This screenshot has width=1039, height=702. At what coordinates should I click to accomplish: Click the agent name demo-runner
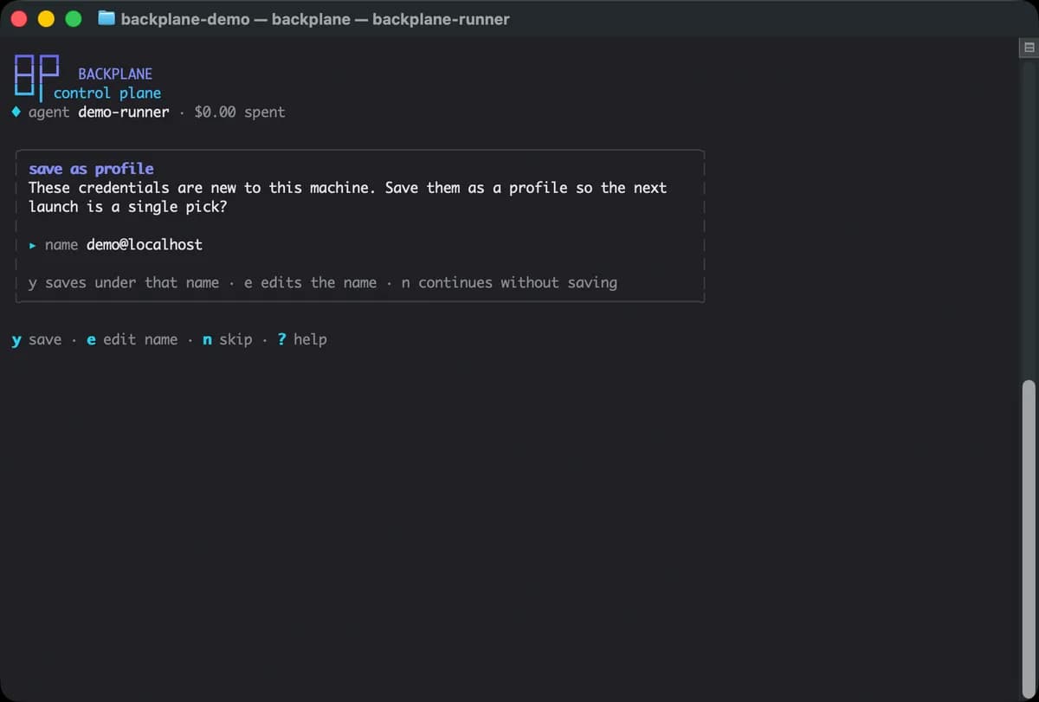[x=124, y=112]
